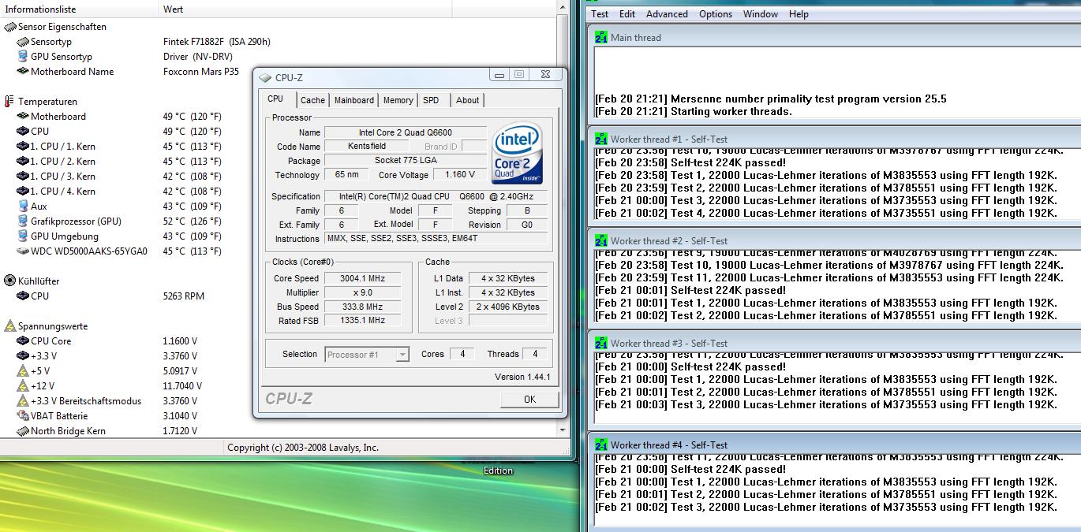1081x532 pixels.
Task: Click the Starting worker threads log line
Action: (x=693, y=111)
